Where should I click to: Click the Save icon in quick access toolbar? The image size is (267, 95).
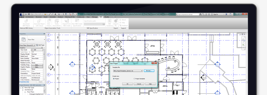coord(29,14)
